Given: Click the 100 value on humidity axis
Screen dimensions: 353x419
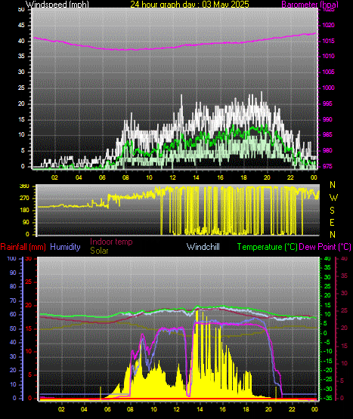Looking at the screenshot, I should [x=12, y=259].
